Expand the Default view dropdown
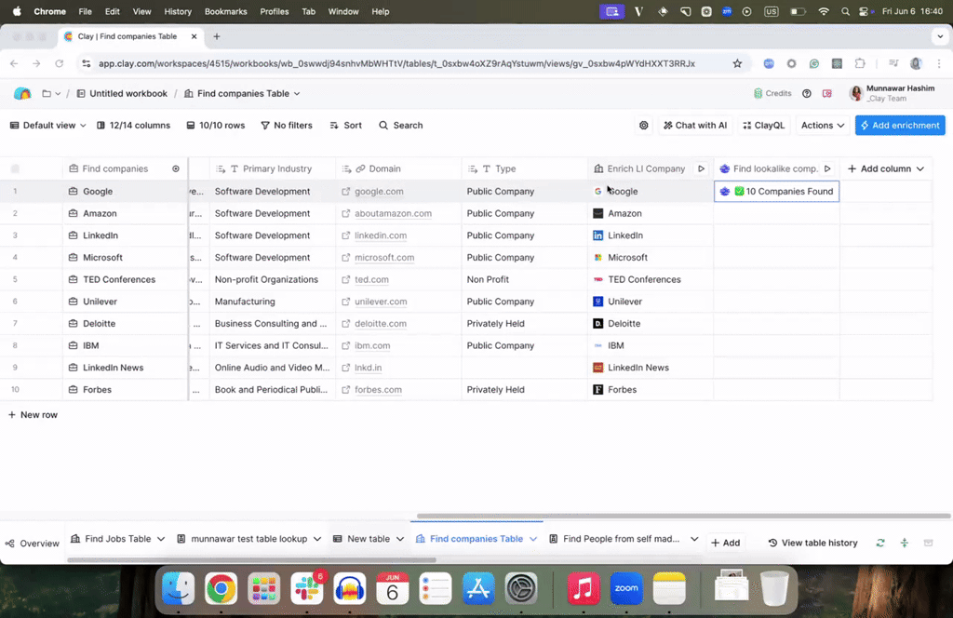953x618 pixels. pyautogui.click(x=47, y=125)
